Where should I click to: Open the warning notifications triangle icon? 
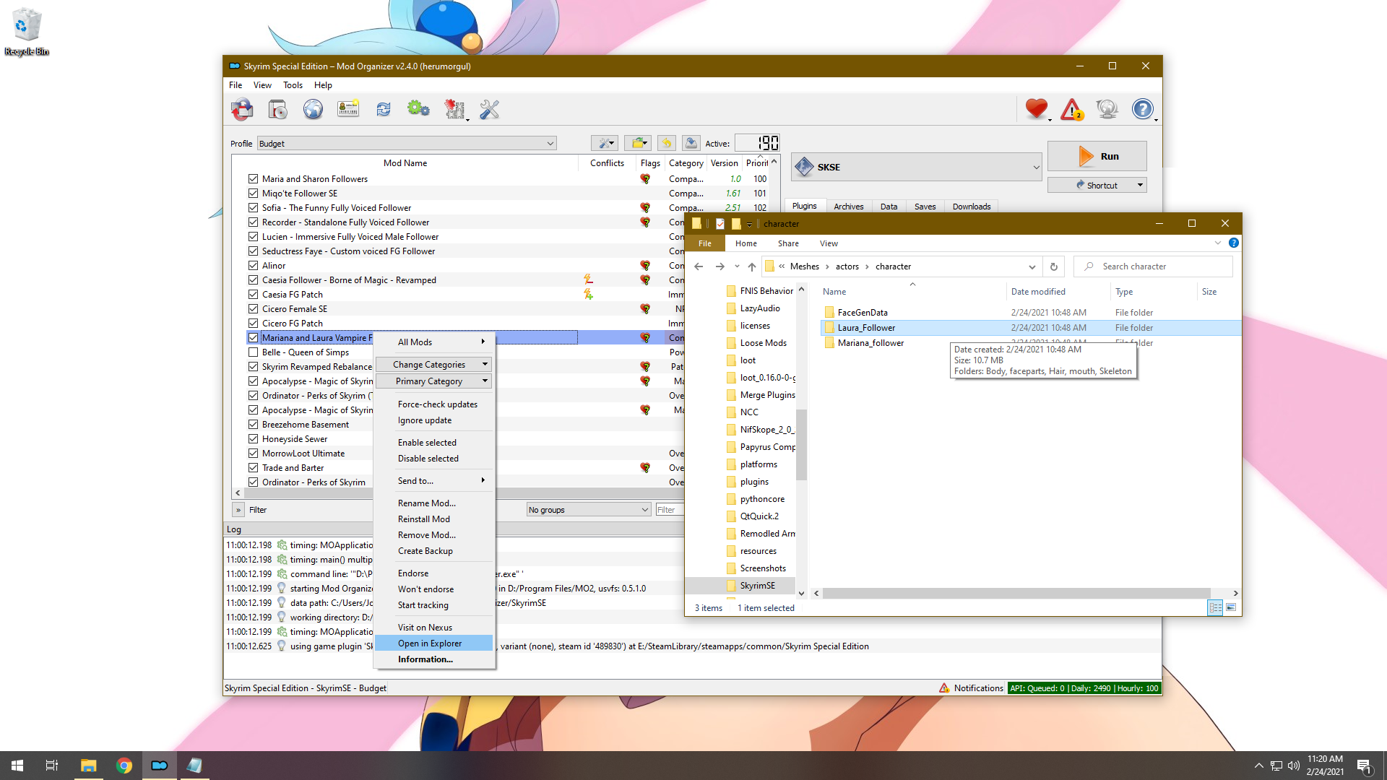1071,109
